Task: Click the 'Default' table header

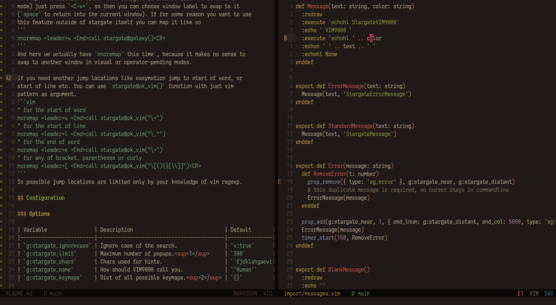Action: pyautogui.click(x=241, y=230)
